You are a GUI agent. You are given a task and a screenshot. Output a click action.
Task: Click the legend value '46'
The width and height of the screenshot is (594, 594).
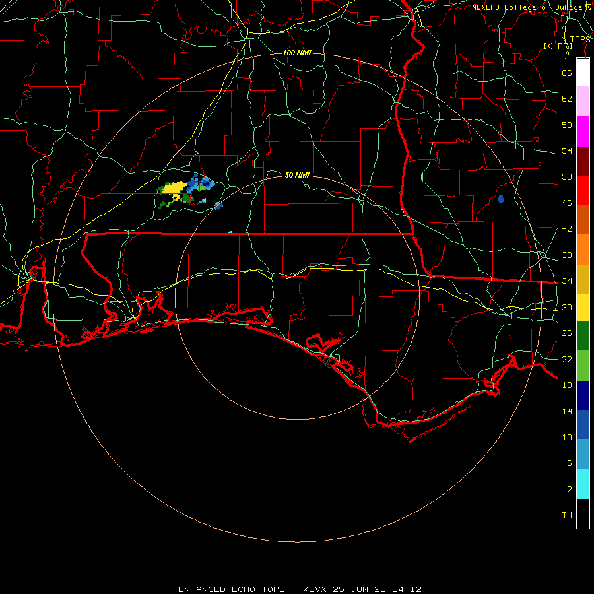coord(567,203)
